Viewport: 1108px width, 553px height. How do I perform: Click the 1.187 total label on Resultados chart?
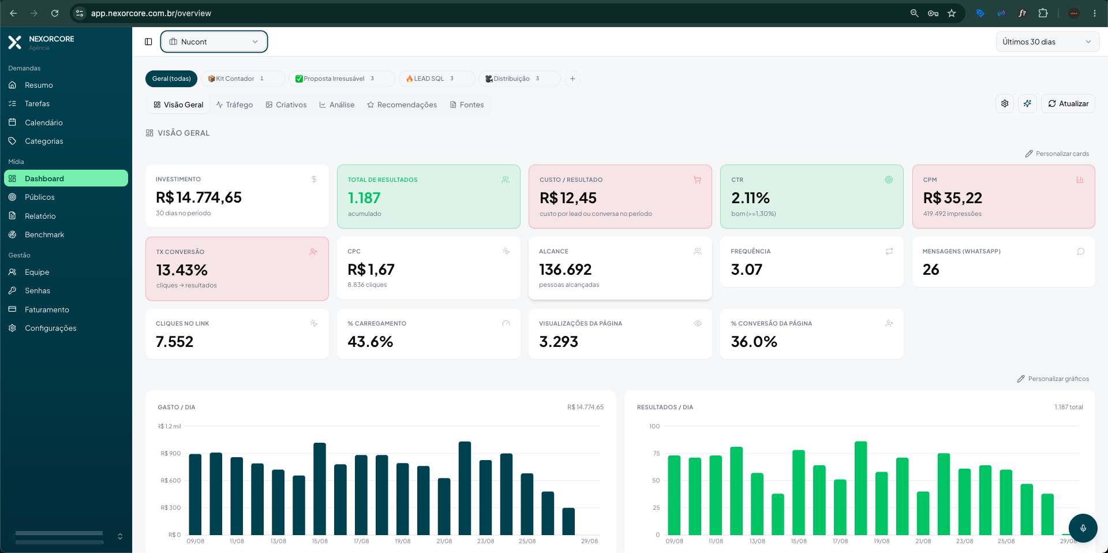[1069, 407]
